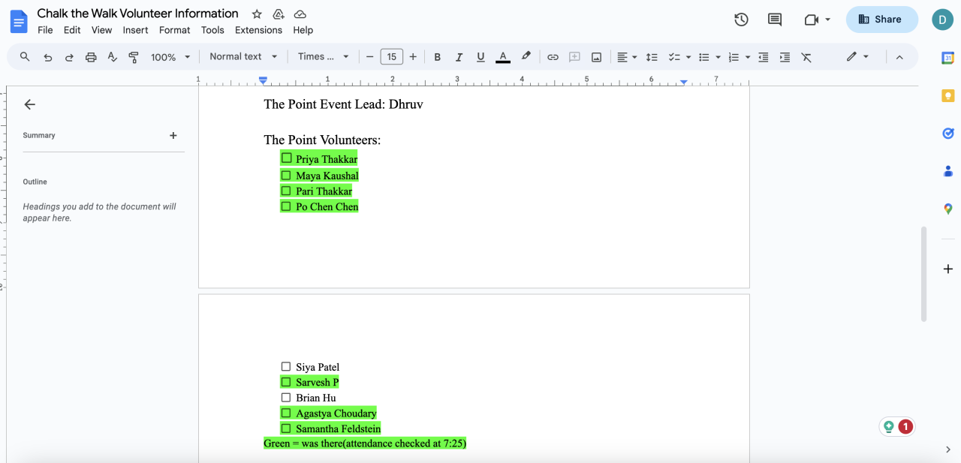Toggle underline formatting
Image resolution: width=961 pixels, height=463 pixels.
pyautogui.click(x=480, y=57)
